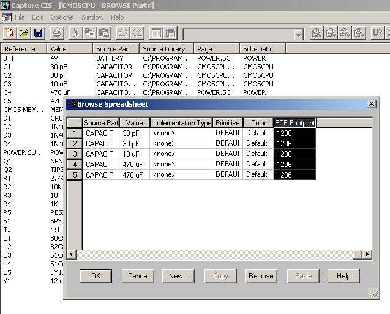The width and height of the screenshot is (390, 314).
Task: Close the Browse Spreadsheet dialog
Action: (x=372, y=103)
